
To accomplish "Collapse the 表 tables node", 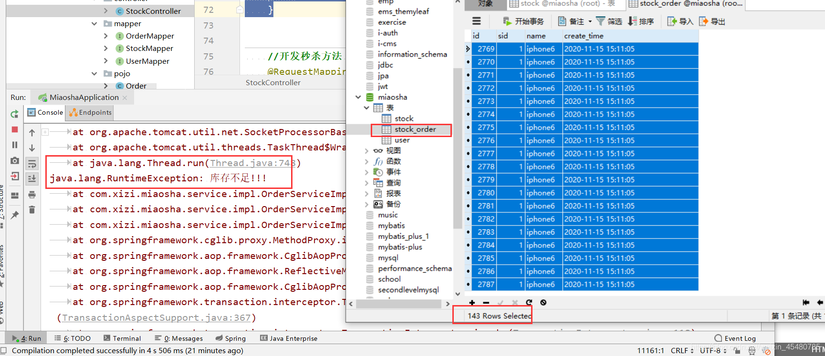I will click(x=366, y=108).
